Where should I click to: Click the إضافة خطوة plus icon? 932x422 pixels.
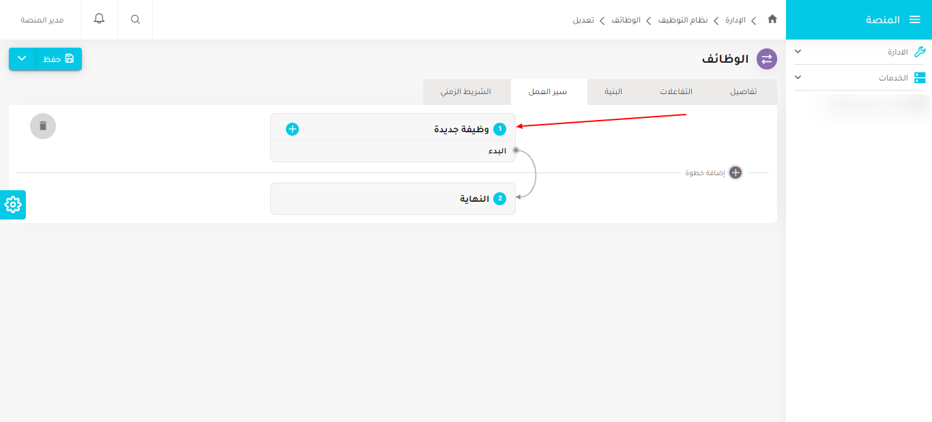[x=736, y=172]
